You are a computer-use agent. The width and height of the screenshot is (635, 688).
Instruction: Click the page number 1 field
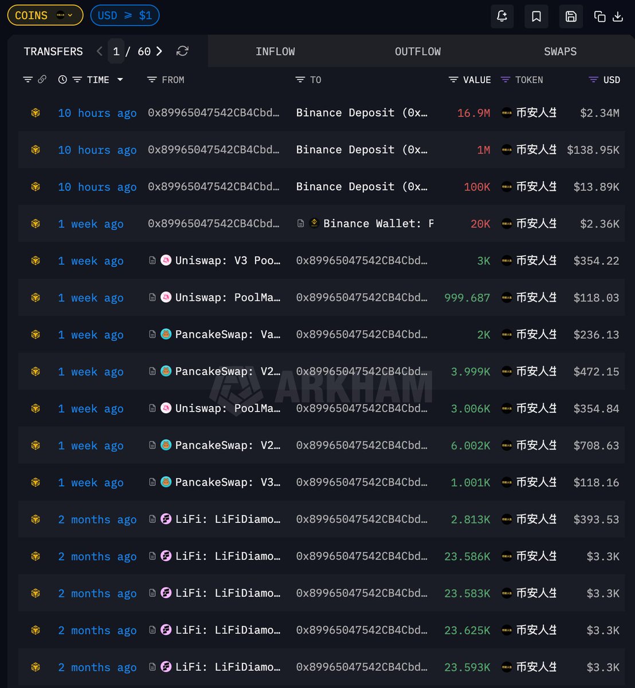116,52
